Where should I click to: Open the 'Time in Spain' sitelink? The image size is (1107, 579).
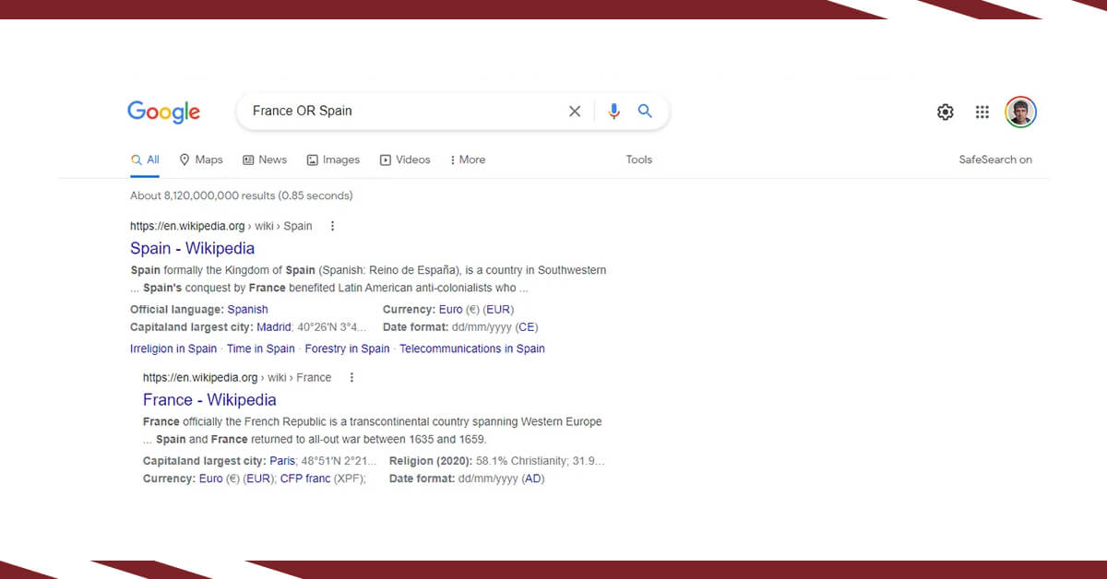point(261,349)
